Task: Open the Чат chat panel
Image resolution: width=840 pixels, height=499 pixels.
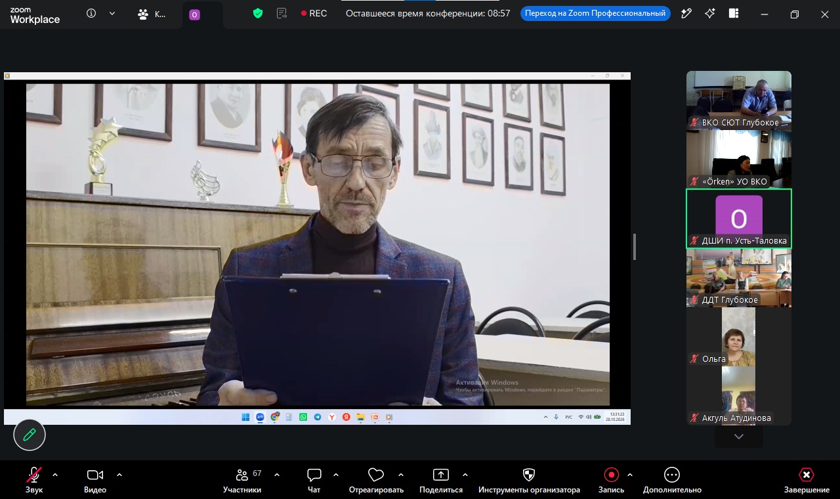Action: click(314, 480)
